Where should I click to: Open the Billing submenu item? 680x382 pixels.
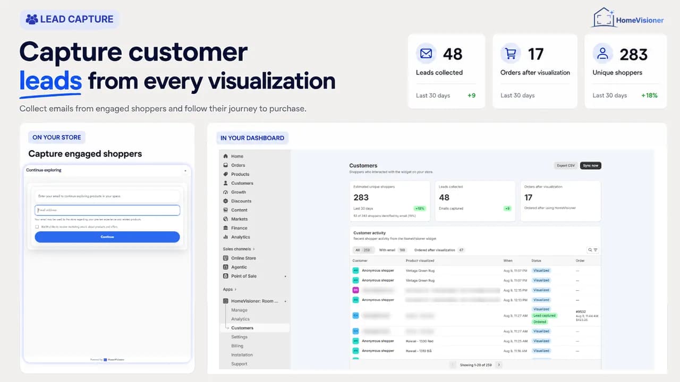pyautogui.click(x=237, y=346)
